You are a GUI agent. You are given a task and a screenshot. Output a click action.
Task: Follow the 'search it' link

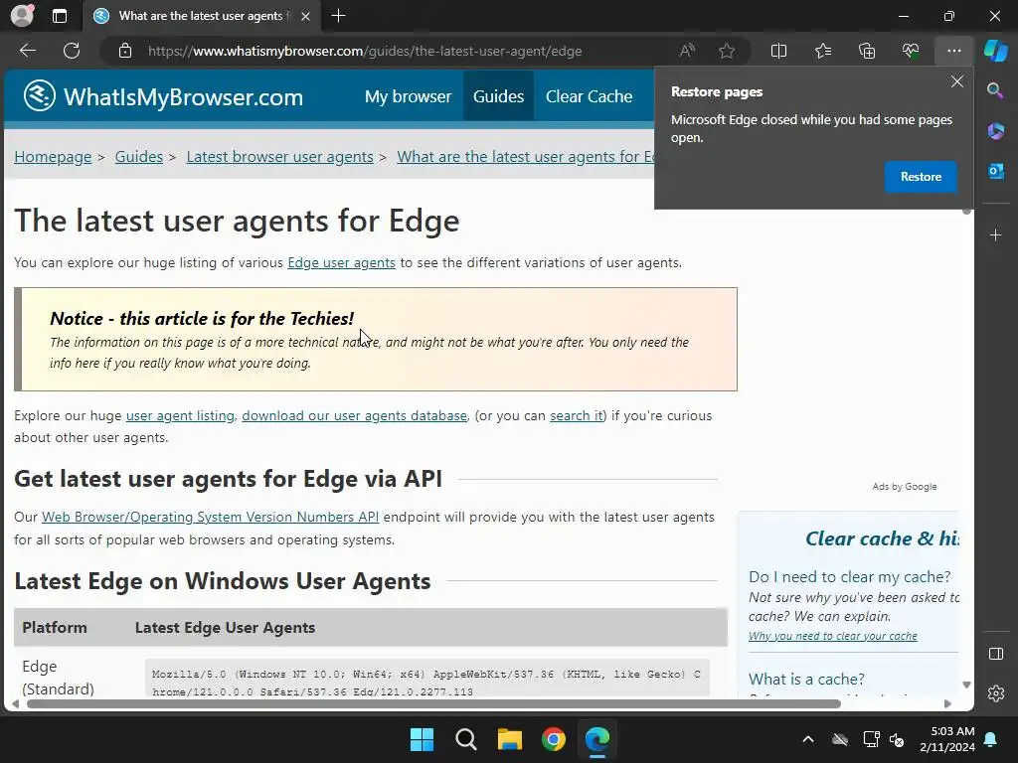pos(577,416)
